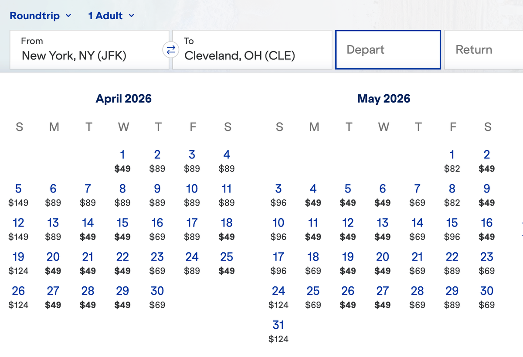Viewport: 523px width, 357px height.
Task: Click the Return date field
Action: click(x=483, y=49)
